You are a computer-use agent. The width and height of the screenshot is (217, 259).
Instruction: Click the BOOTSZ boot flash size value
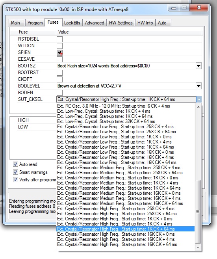[104, 66]
